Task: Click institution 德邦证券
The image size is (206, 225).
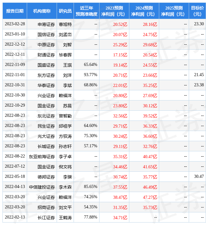Action: pos(46,177)
